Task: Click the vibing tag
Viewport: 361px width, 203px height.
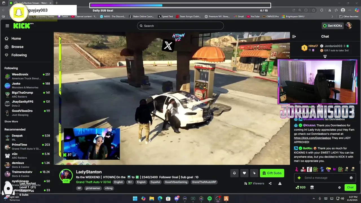Action: (x=109, y=188)
